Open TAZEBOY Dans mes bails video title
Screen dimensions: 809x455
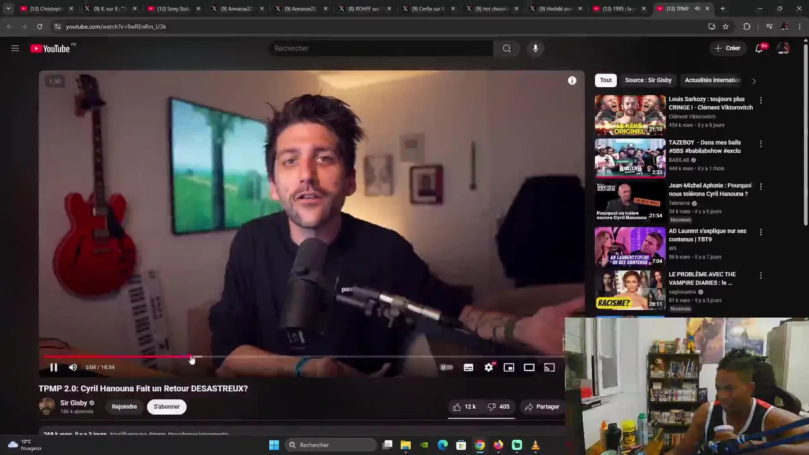[x=705, y=147]
